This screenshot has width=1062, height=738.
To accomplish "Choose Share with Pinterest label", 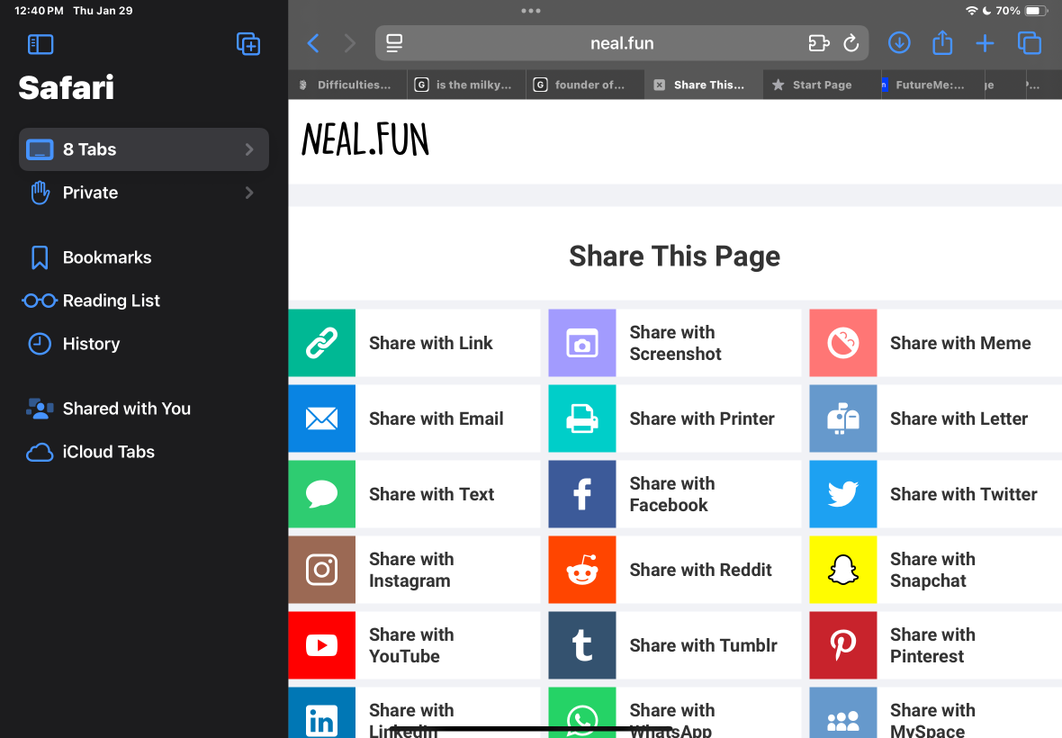I will (x=932, y=646).
